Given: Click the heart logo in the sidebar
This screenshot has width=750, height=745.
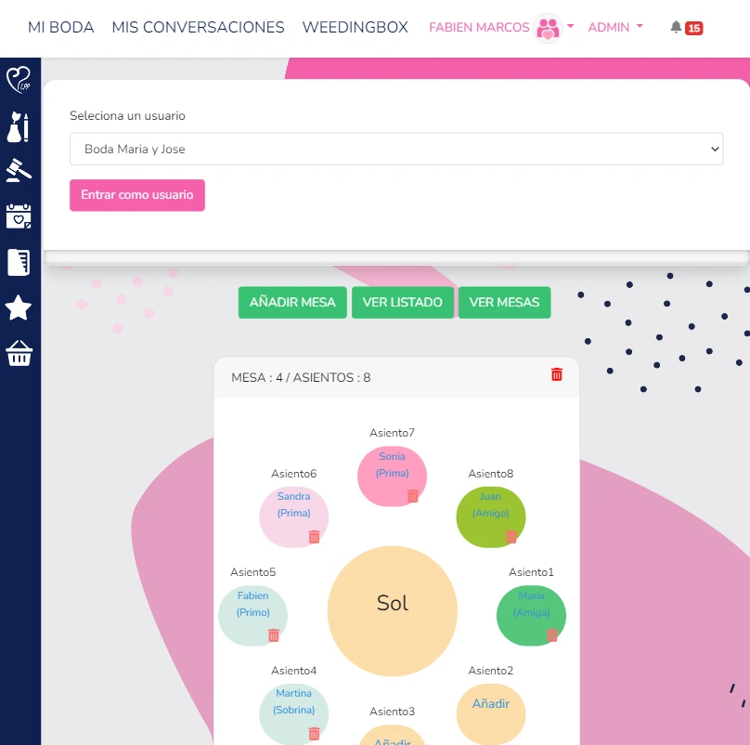Looking at the screenshot, I should [19, 80].
